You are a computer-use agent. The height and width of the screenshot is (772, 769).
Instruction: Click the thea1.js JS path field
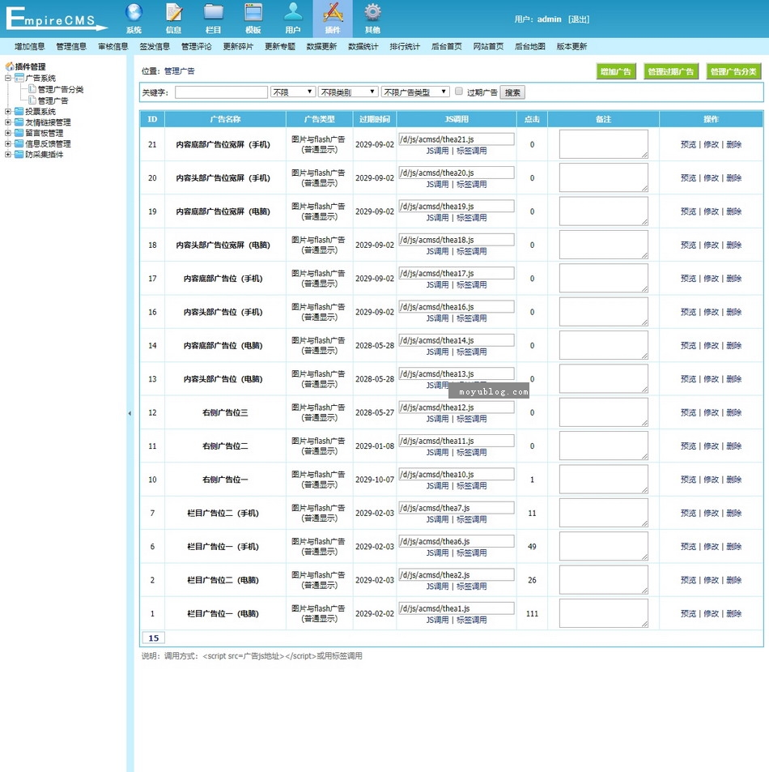[457, 608]
